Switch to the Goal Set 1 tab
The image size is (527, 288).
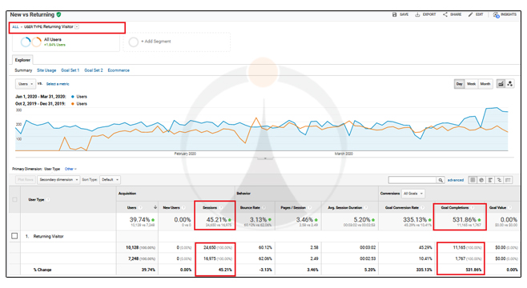point(70,70)
